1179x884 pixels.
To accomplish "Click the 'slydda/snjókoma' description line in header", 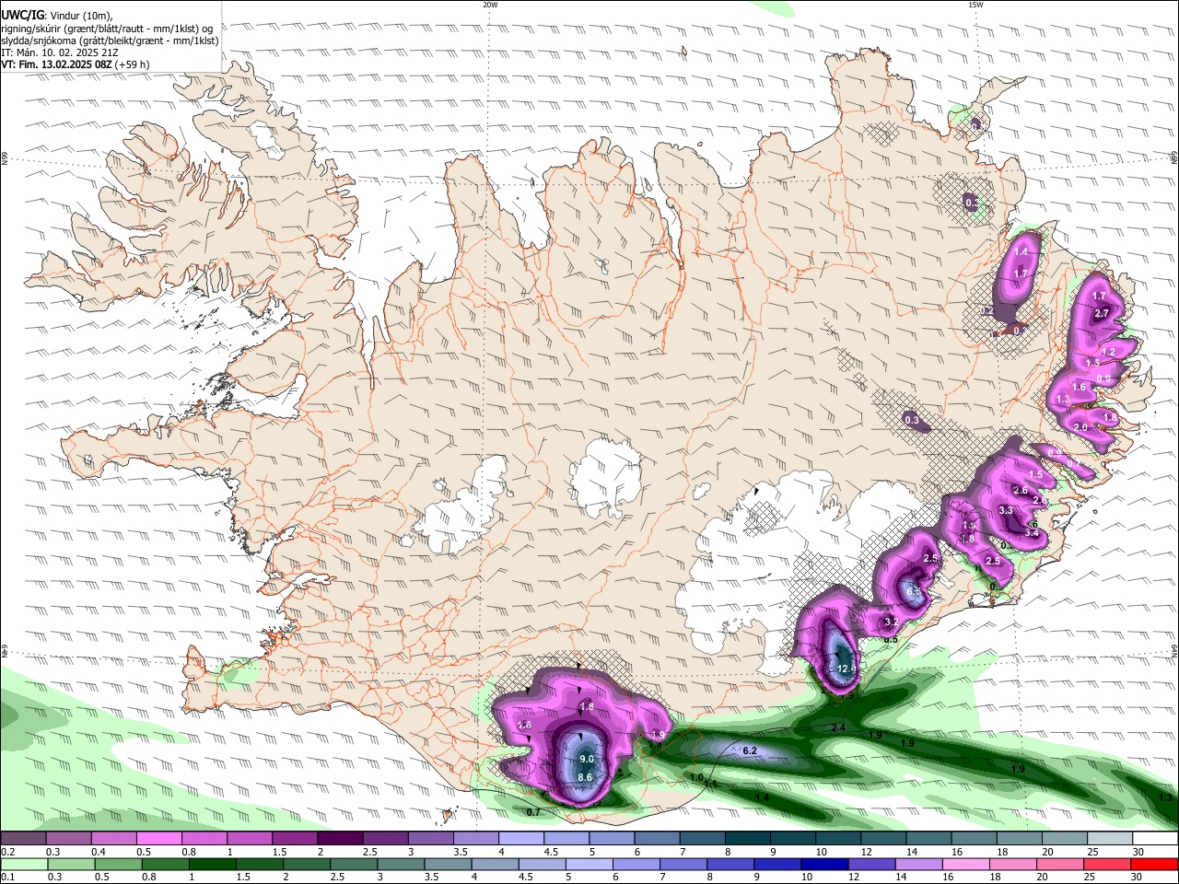I will click(110, 41).
